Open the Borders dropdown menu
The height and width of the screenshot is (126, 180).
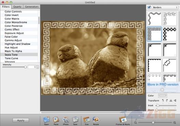[165, 8]
